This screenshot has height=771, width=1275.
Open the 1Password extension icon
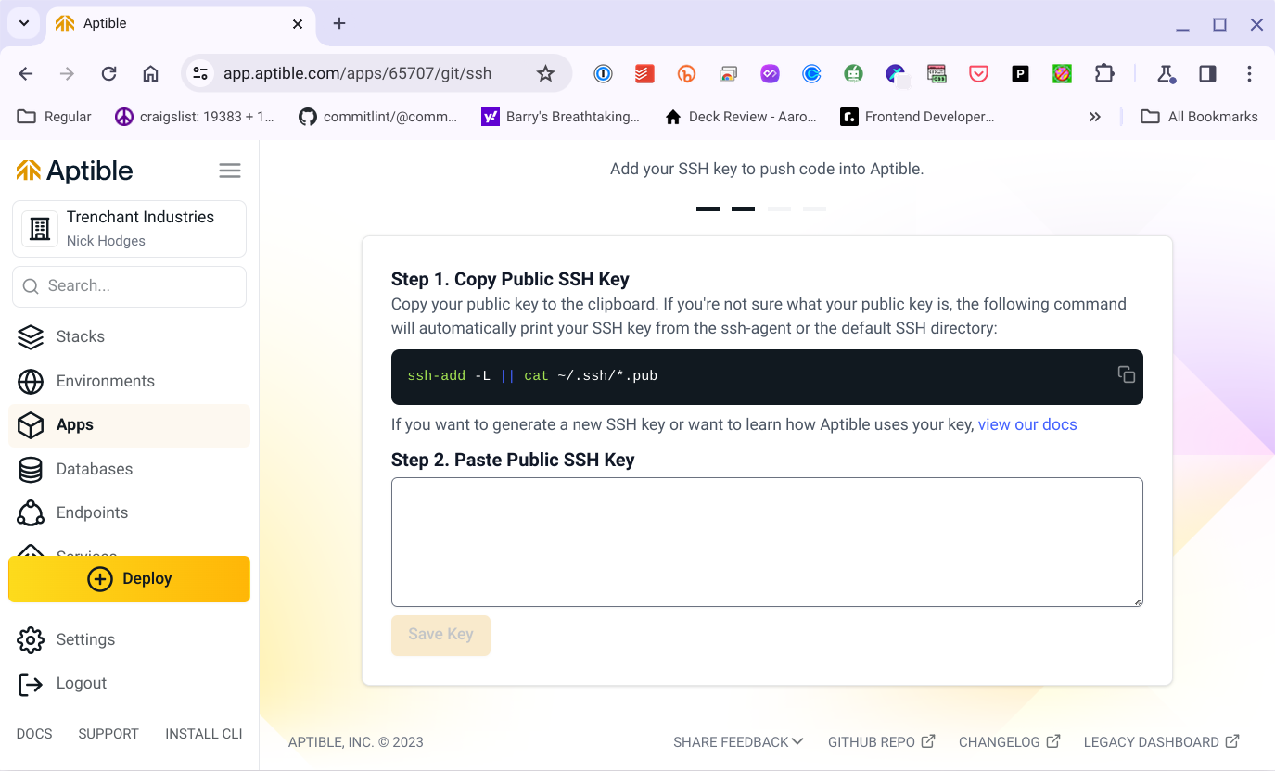(603, 74)
